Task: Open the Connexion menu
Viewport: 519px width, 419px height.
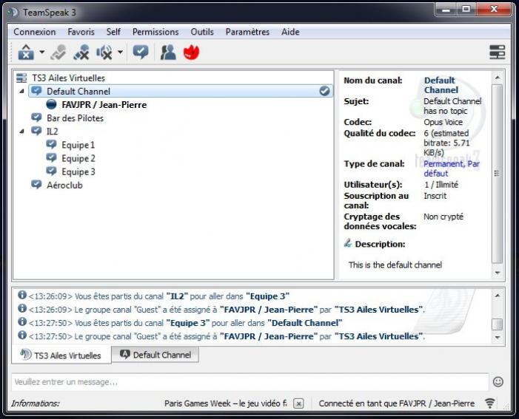Action: click(x=34, y=32)
